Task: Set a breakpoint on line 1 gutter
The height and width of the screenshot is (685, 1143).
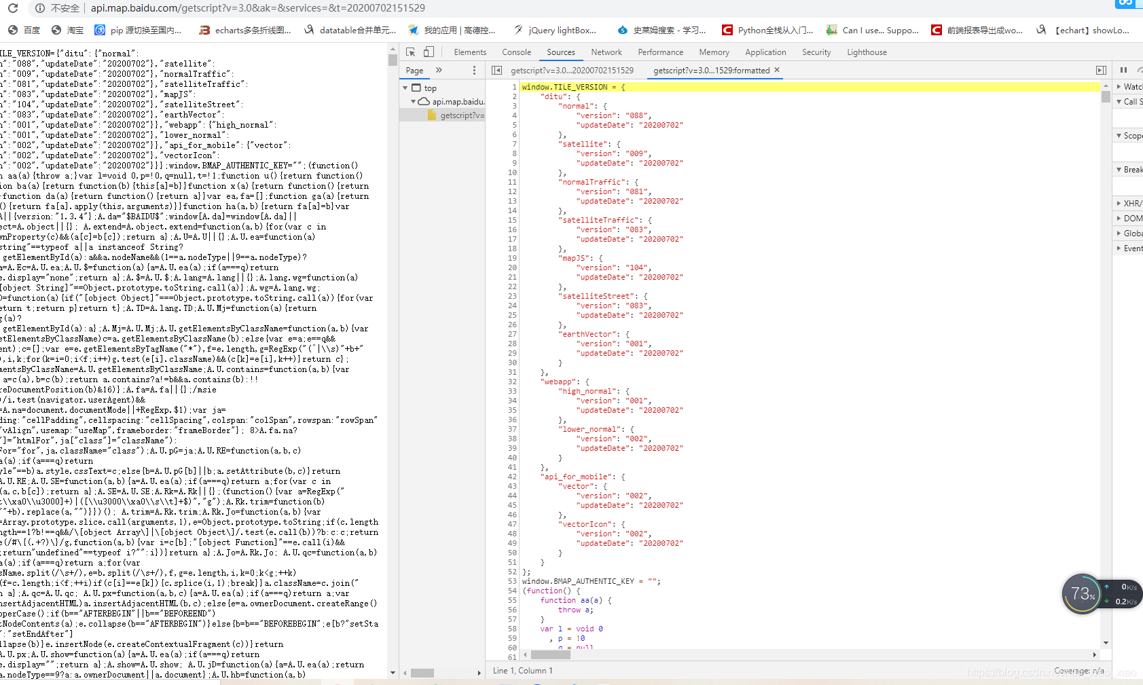Action: 514,87
